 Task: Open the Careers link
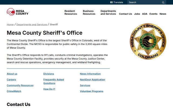pos(11,80)
